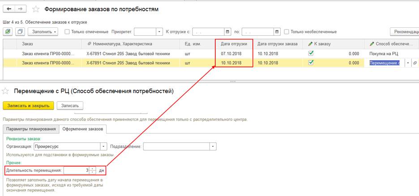The height and width of the screenshot is (196, 419).
Task: Uncheck К заказу in the 10.10.2018 highlighted row
Action: [x=311, y=63]
